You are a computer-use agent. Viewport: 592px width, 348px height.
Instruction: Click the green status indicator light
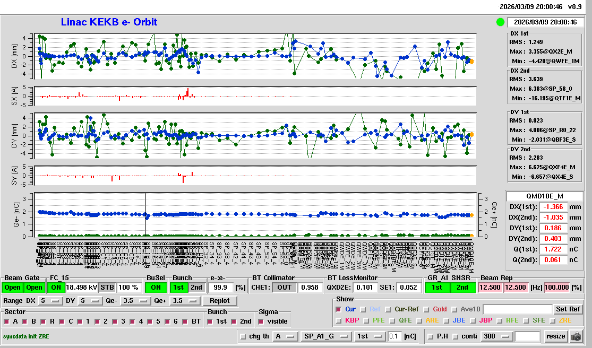[x=500, y=22]
